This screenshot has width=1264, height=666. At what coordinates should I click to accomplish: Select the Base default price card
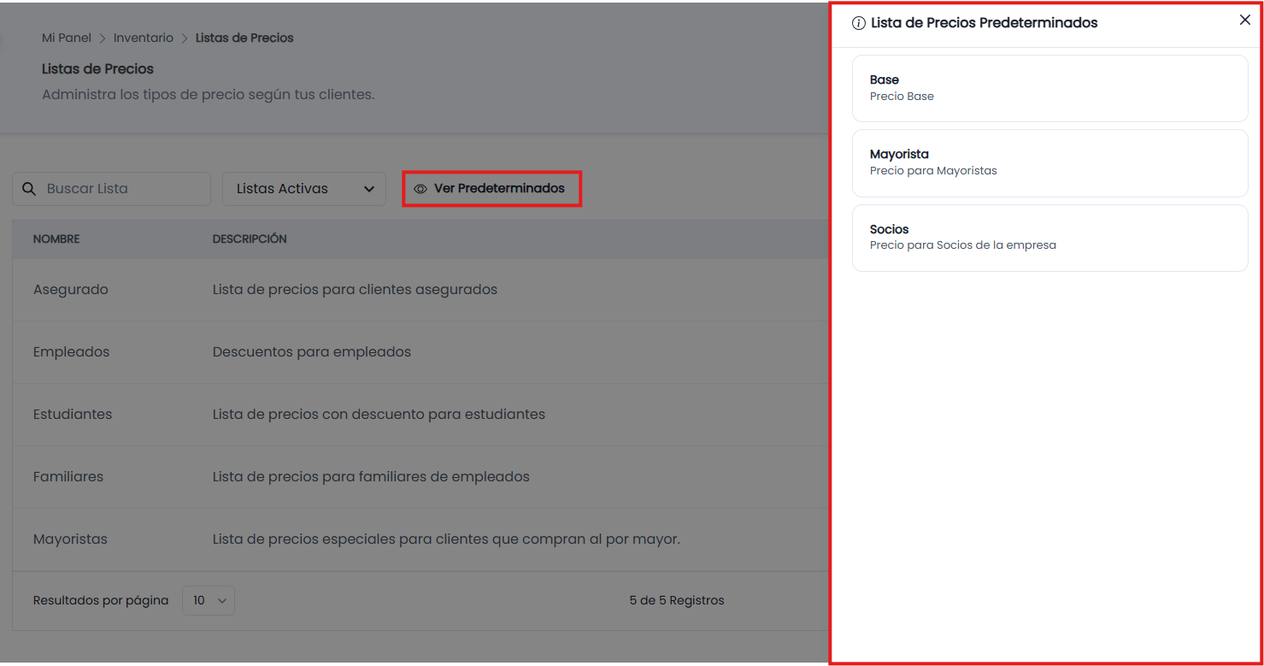[1050, 88]
